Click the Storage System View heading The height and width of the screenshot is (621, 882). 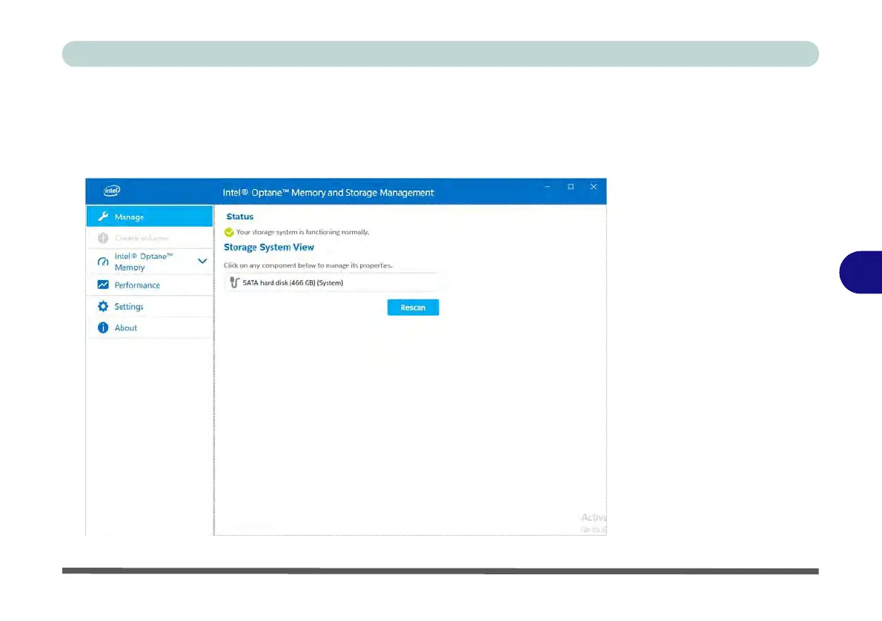[269, 247]
